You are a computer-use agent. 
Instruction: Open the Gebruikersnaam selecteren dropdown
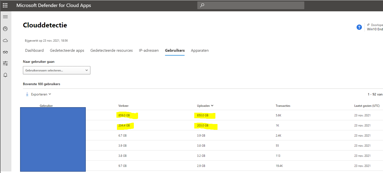pyautogui.click(x=57, y=70)
